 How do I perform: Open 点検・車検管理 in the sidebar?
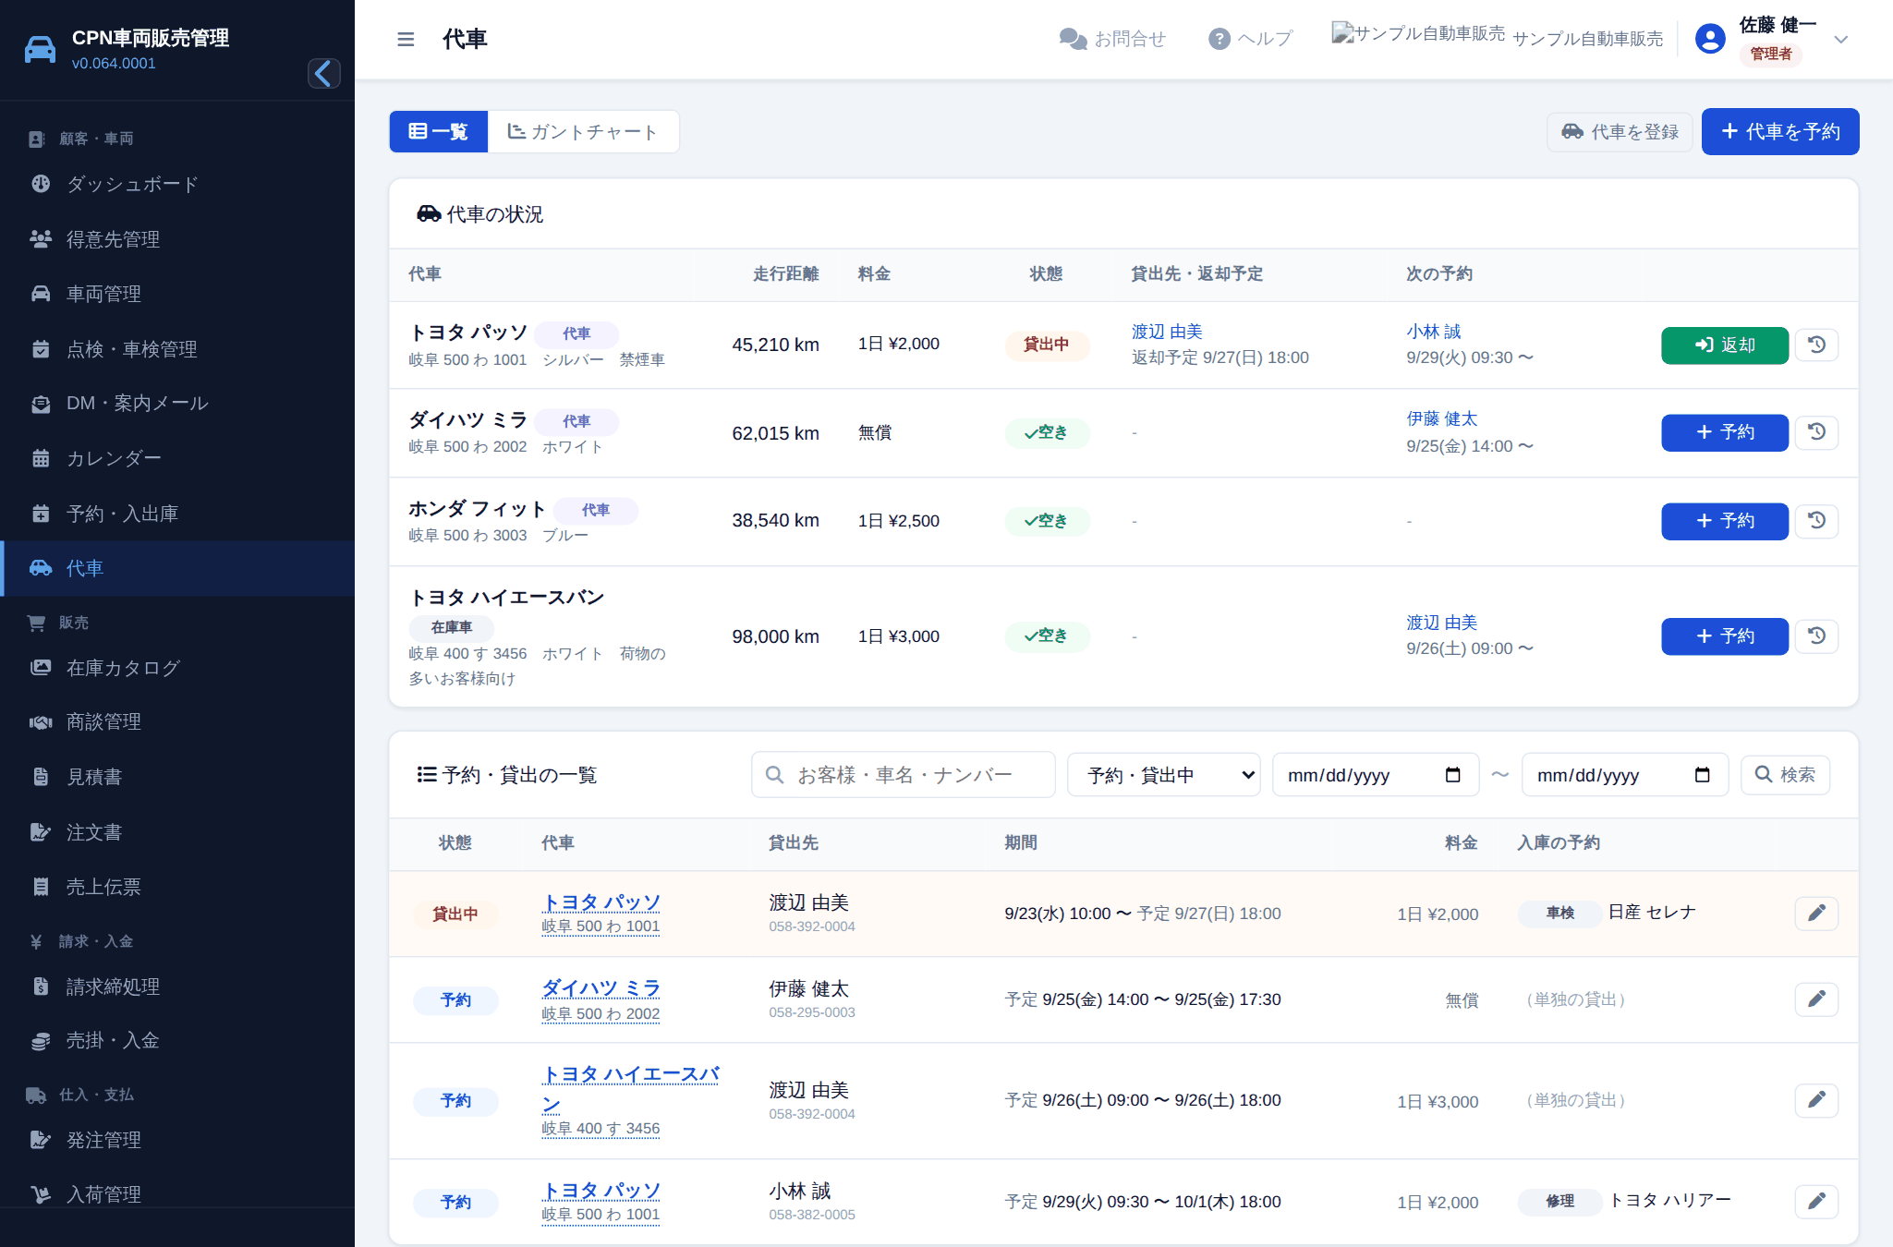(x=177, y=349)
